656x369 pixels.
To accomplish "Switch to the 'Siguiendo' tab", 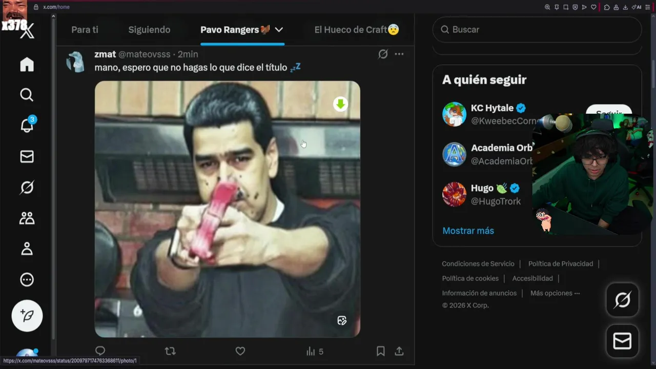I will (149, 30).
